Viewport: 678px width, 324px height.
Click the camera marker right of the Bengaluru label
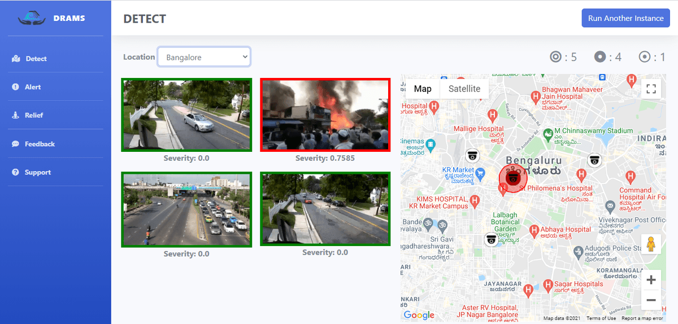click(x=594, y=160)
